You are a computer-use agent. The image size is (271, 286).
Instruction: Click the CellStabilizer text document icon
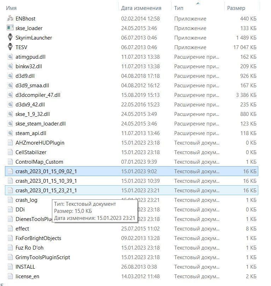10,152
